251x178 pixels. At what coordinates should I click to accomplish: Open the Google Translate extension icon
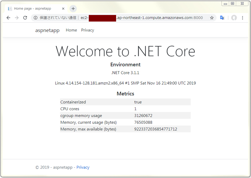pos(222,18)
